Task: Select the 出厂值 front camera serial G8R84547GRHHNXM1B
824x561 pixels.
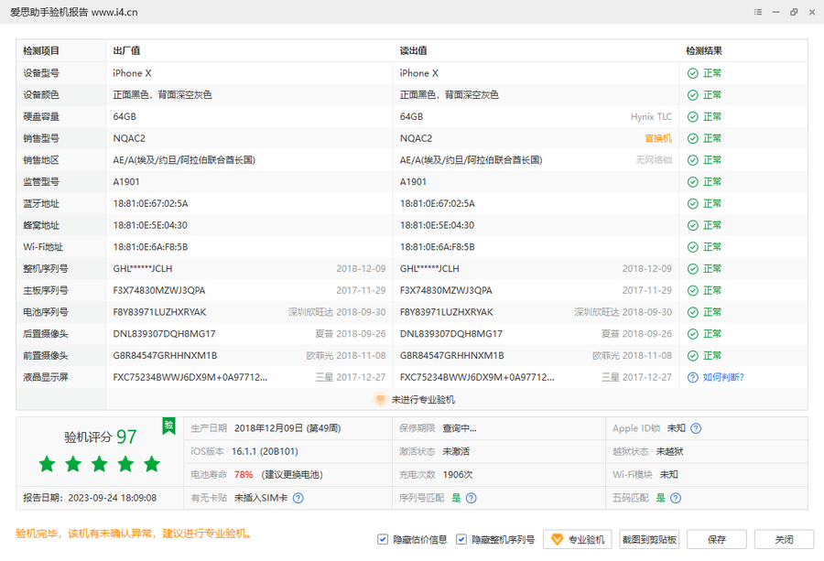Action: 165,356
